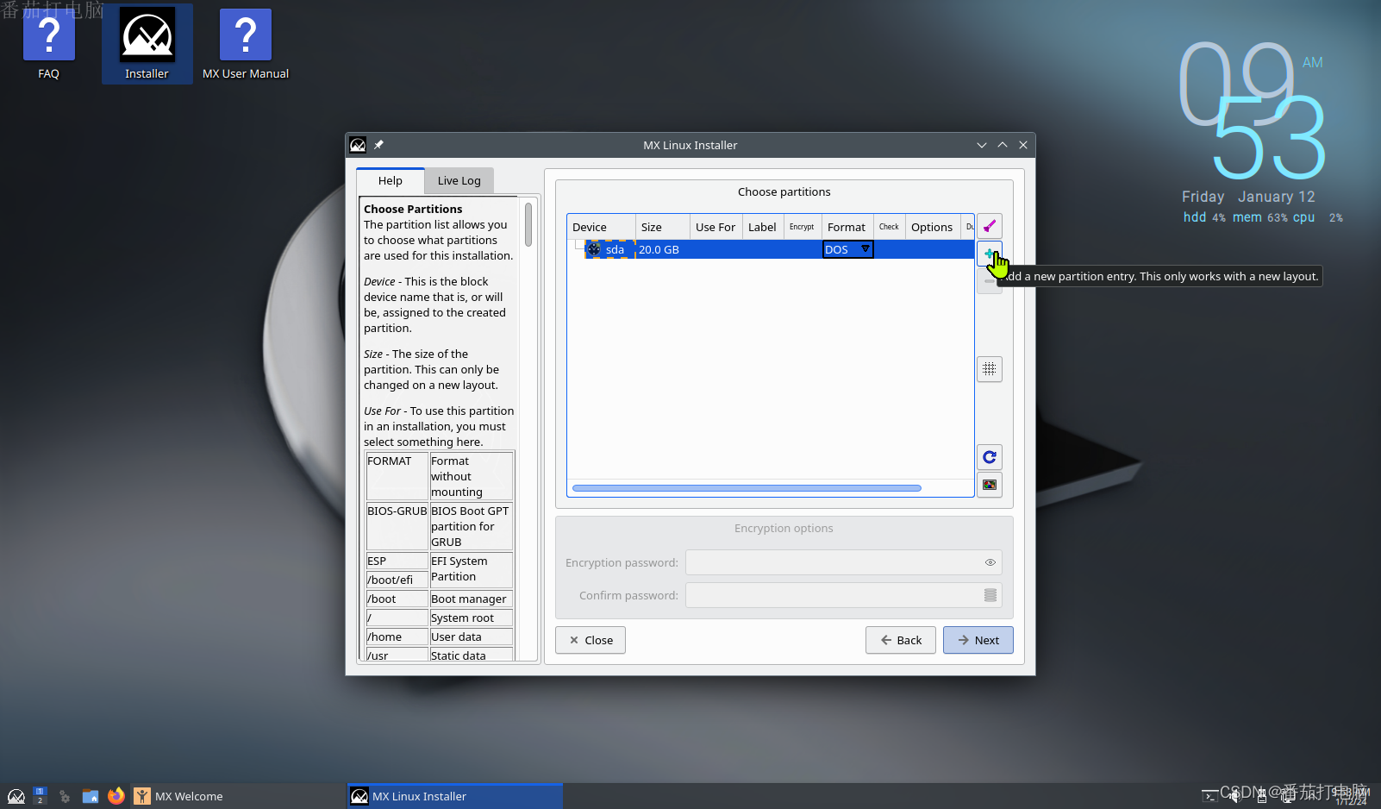The height and width of the screenshot is (809, 1381).
Task: Click the horizontal scrollbar of partition table
Action: pyautogui.click(x=747, y=488)
